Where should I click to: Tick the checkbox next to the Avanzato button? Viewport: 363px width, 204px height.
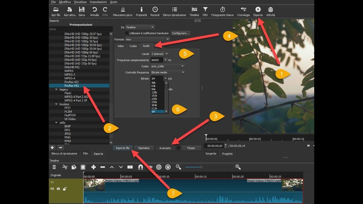pos(178,148)
